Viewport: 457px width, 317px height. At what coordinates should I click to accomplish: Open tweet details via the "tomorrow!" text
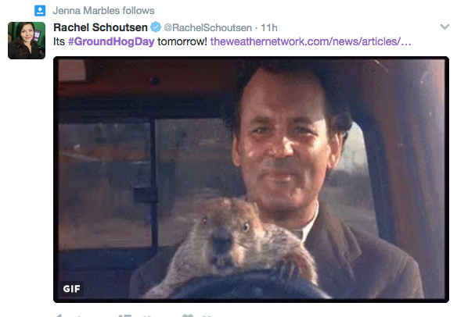[x=182, y=41]
